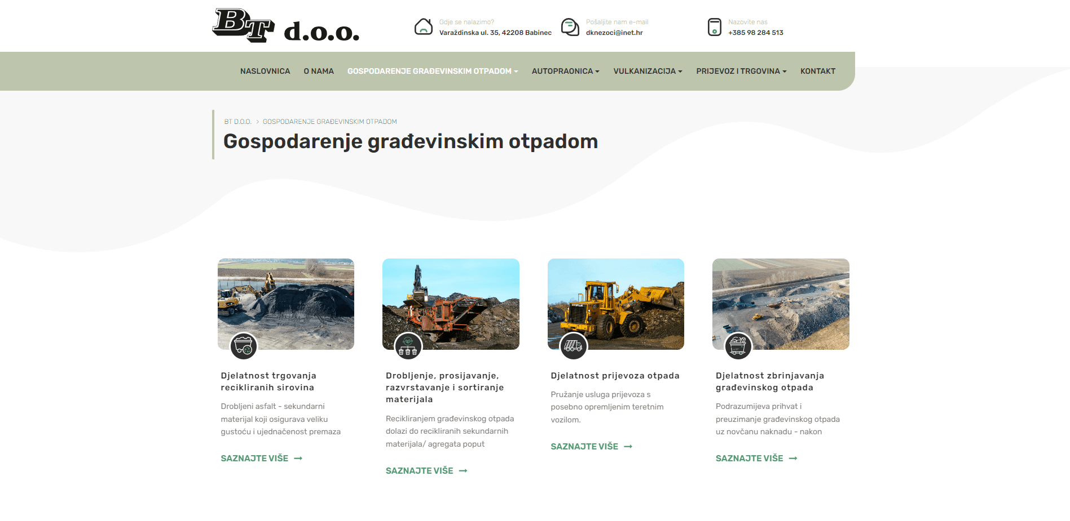Click the Gdje se nalazimo? label
Viewport: 1070px width, 521px height.
coord(466,22)
